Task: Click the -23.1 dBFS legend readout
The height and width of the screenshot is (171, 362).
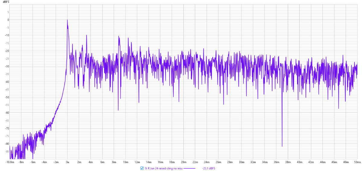Action: pyautogui.click(x=208, y=168)
